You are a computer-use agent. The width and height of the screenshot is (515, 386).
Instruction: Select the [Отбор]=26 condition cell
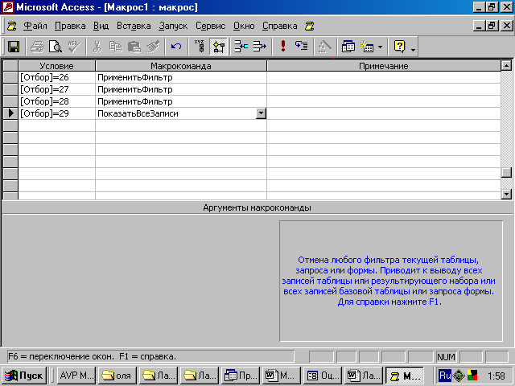[57, 77]
